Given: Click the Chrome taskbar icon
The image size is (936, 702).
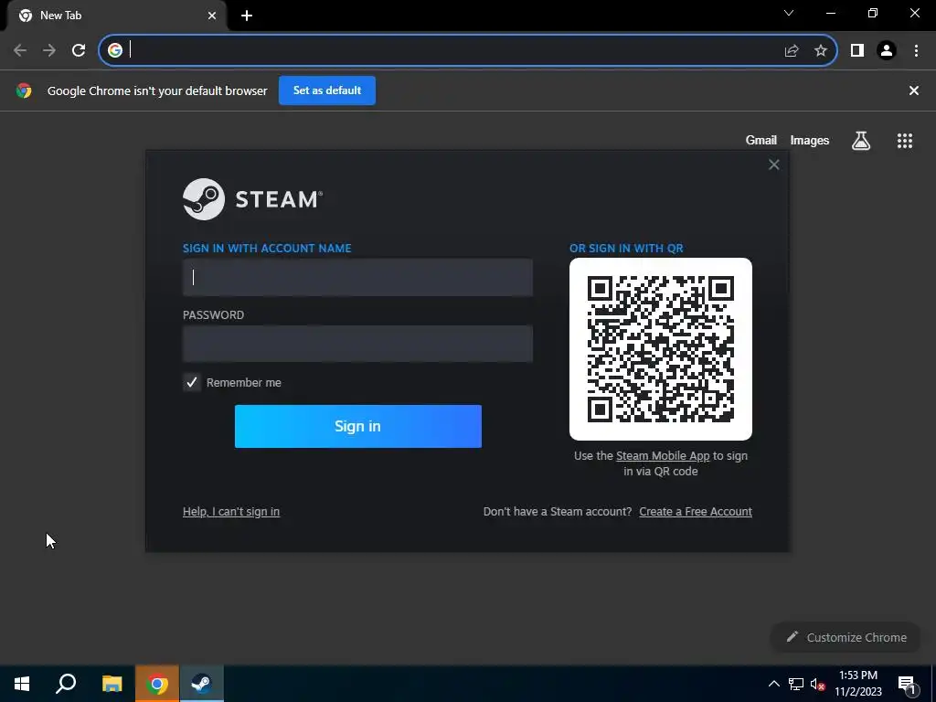Looking at the screenshot, I should pyautogui.click(x=157, y=684).
